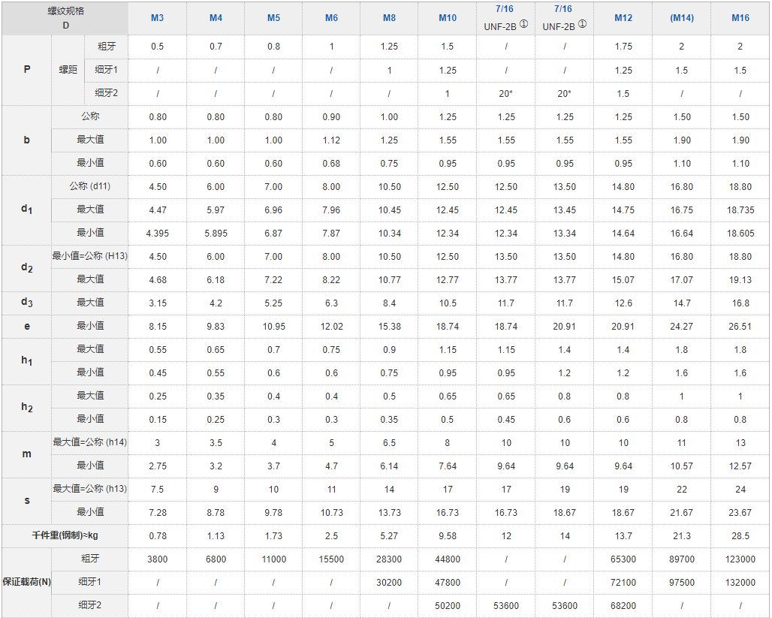Select the 23.67 cell in s minimum row
This screenshot has height=618, width=772.
click(x=740, y=513)
